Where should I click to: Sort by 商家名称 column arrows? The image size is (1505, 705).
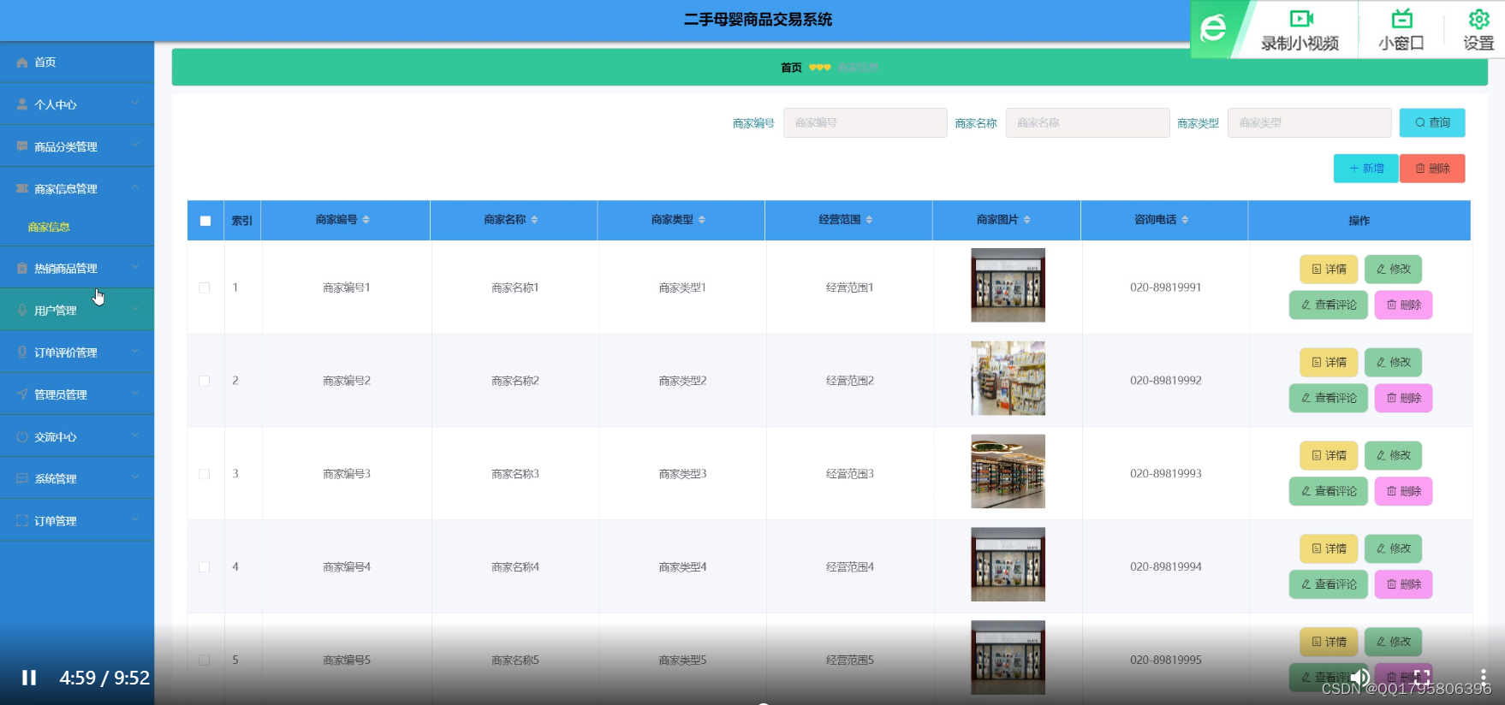click(534, 220)
